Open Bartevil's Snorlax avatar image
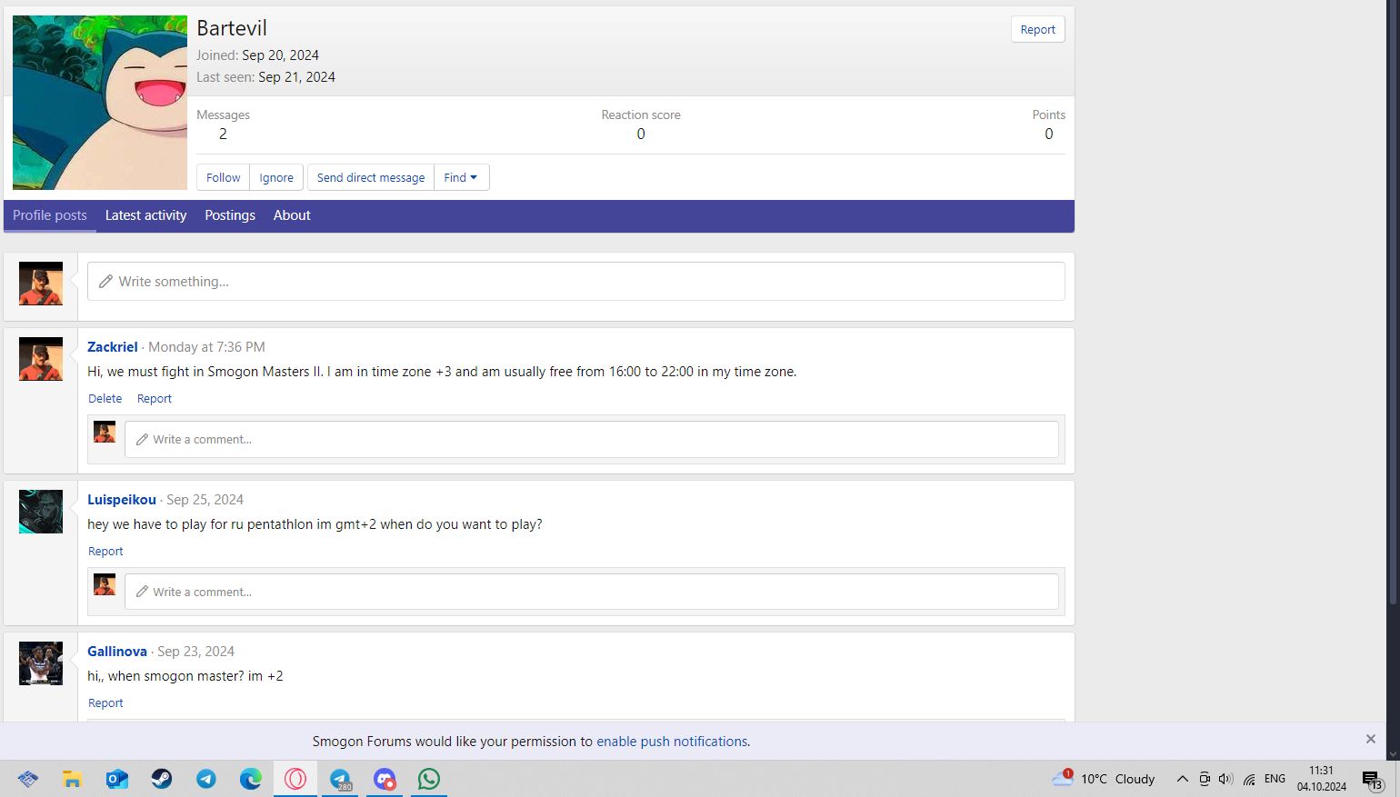Viewport: 1400px width, 797px height. (x=100, y=103)
